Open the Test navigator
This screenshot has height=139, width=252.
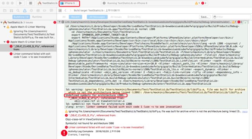(31, 10)
